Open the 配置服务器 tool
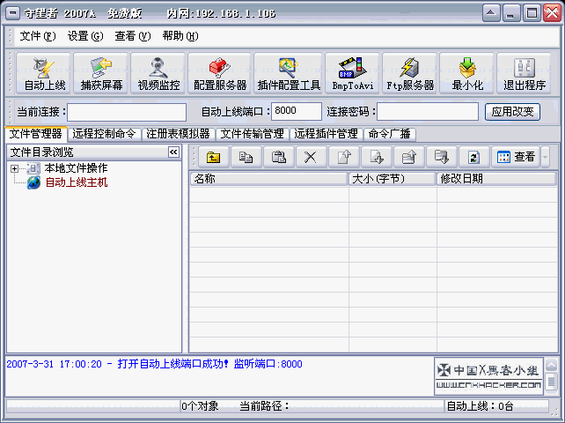 (220, 74)
